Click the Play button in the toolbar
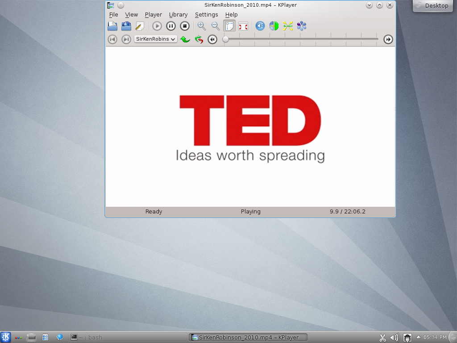The height and width of the screenshot is (343, 457). pos(157,26)
